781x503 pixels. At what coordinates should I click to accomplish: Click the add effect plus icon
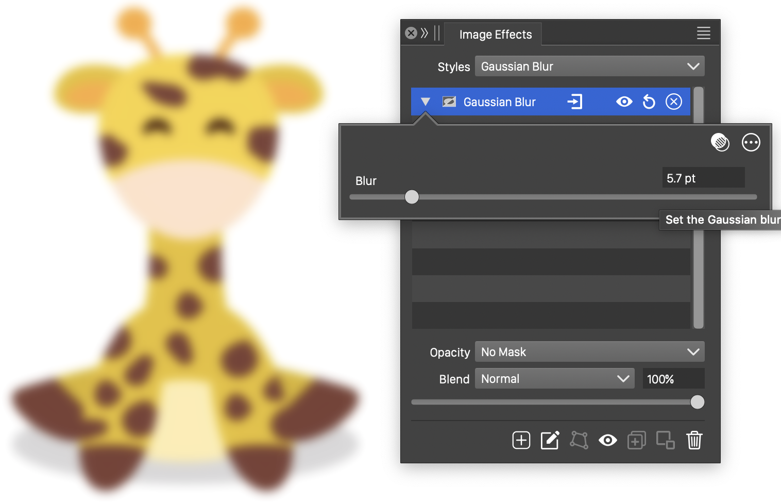click(x=521, y=441)
